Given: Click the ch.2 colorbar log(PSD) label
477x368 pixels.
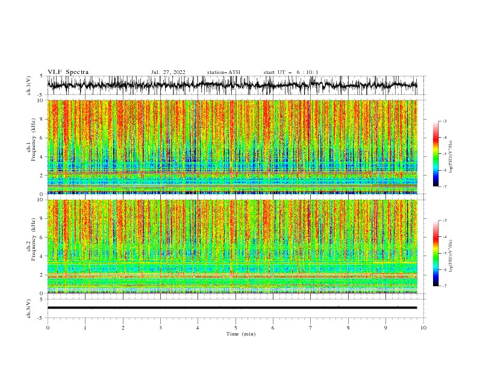Looking at the screenshot, I should coord(451,257).
